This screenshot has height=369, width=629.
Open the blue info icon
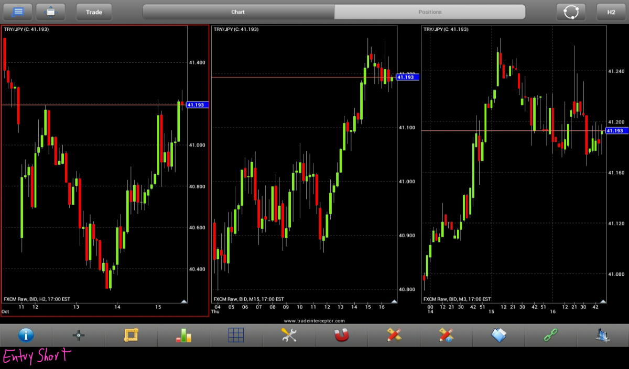tap(26, 335)
